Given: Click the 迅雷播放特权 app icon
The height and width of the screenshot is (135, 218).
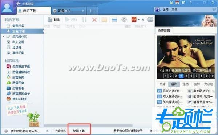Looking at the screenshot, I should (8, 72).
